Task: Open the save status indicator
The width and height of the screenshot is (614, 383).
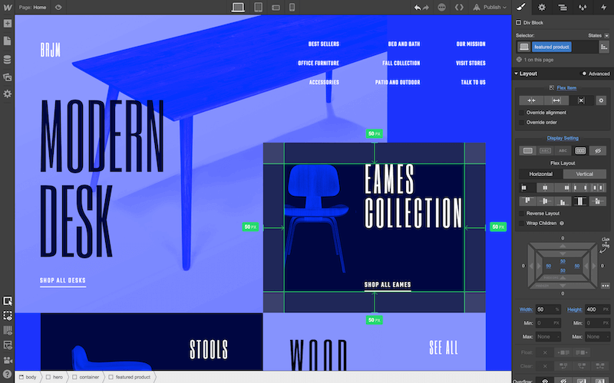Action: click(x=442, y=8)
